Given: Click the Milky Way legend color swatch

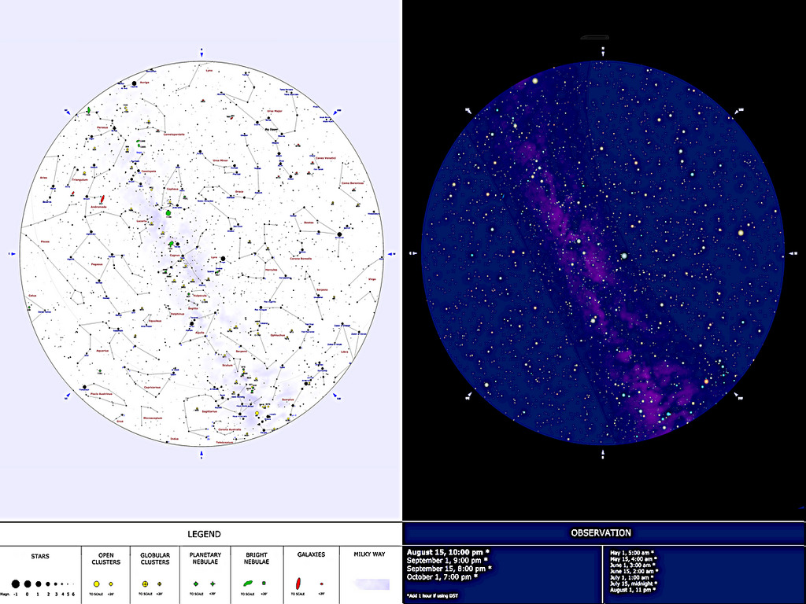Looking at the screenshot, I should tap(372, 584).
